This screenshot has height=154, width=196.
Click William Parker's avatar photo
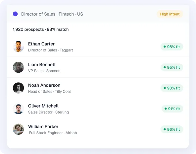pos(19,129)
